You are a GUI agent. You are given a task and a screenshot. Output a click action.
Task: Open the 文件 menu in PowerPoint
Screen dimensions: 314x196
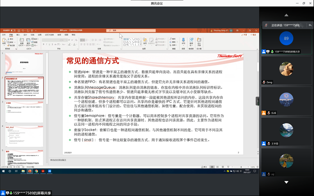click(4, 35)
